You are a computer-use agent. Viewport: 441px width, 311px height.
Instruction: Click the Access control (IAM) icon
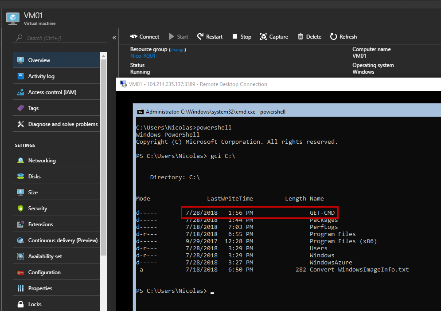pyautogui.click(x=20, y=92)
